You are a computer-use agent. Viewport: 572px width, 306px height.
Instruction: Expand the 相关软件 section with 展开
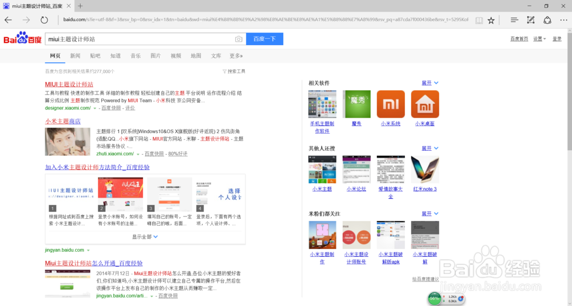[430, 83]
